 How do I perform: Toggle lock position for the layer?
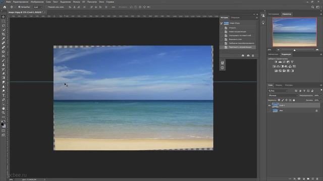[x=286, y=100]
